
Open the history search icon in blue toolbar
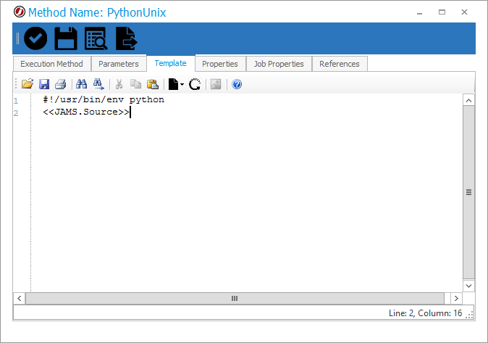(96, 38)
